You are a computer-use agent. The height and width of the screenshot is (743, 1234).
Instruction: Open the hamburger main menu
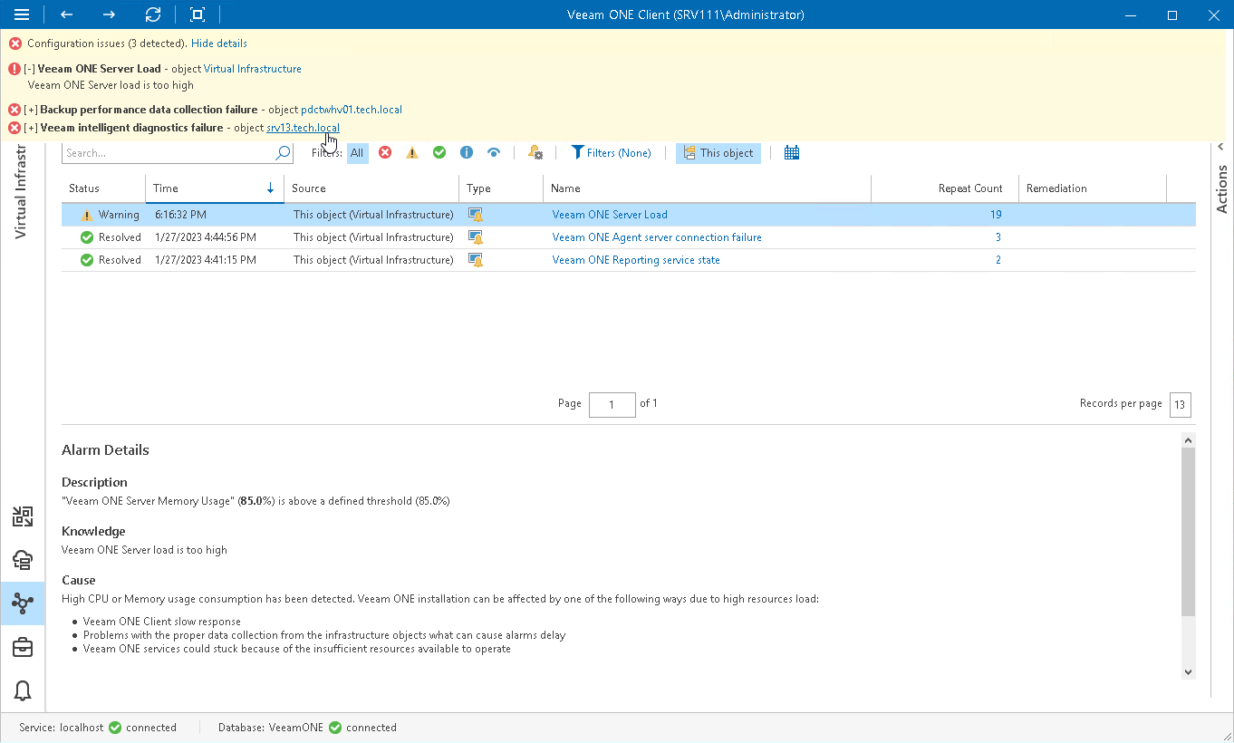(23, 14)
